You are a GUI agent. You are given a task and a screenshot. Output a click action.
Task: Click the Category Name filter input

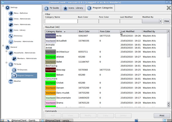click(x=61, y=21)
